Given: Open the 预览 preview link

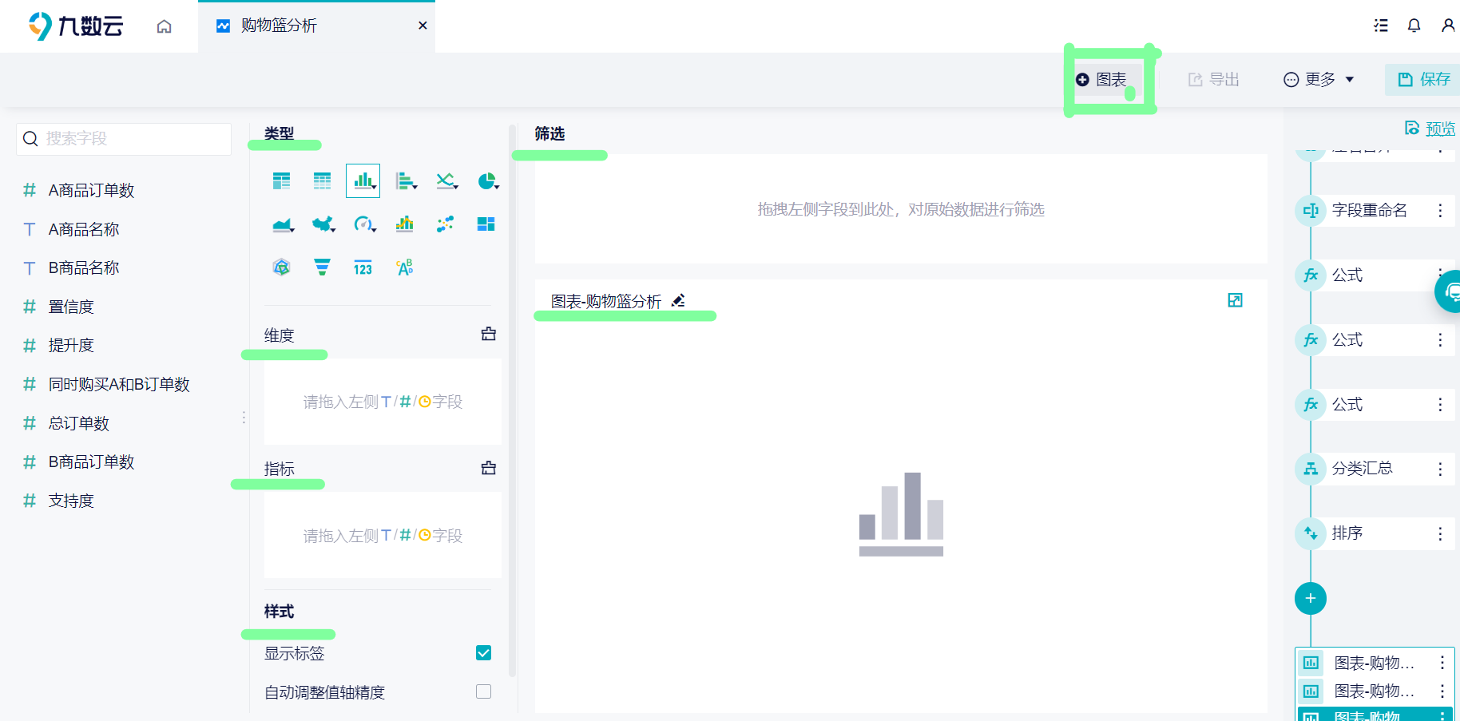Looking at the screenshot, I should tap(1430, 129).
